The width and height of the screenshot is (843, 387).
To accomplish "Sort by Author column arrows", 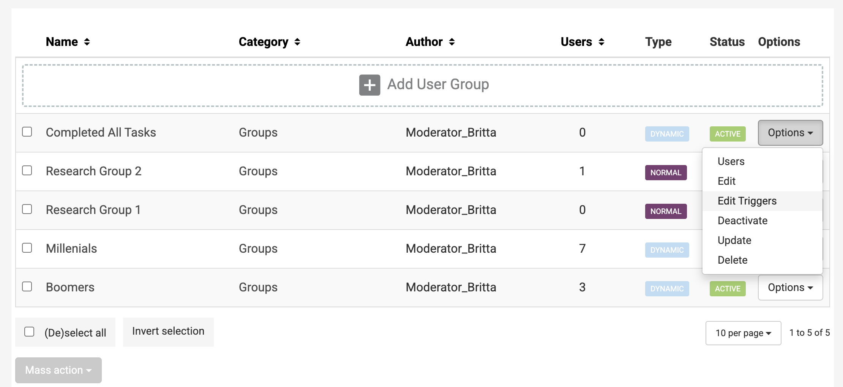I will (x=451, y=42).
